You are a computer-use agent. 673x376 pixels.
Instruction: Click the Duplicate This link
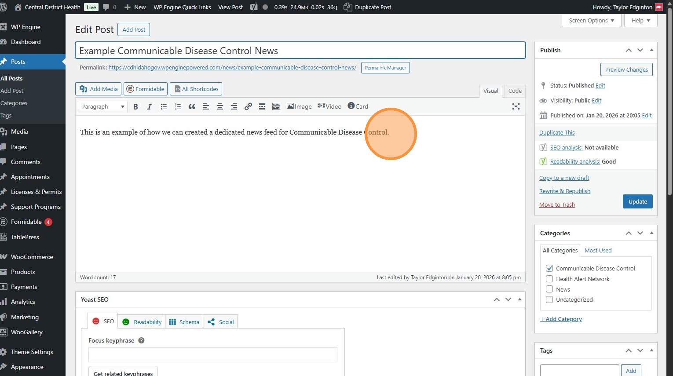(x=557, y=133)
